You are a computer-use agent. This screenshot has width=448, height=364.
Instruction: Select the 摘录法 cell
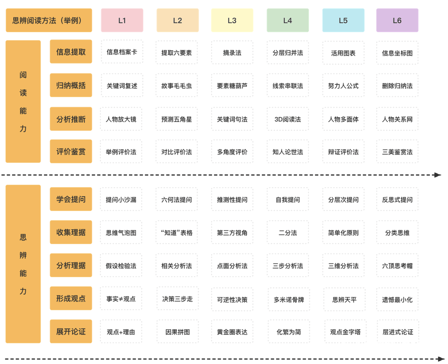[x=232, y=53]
